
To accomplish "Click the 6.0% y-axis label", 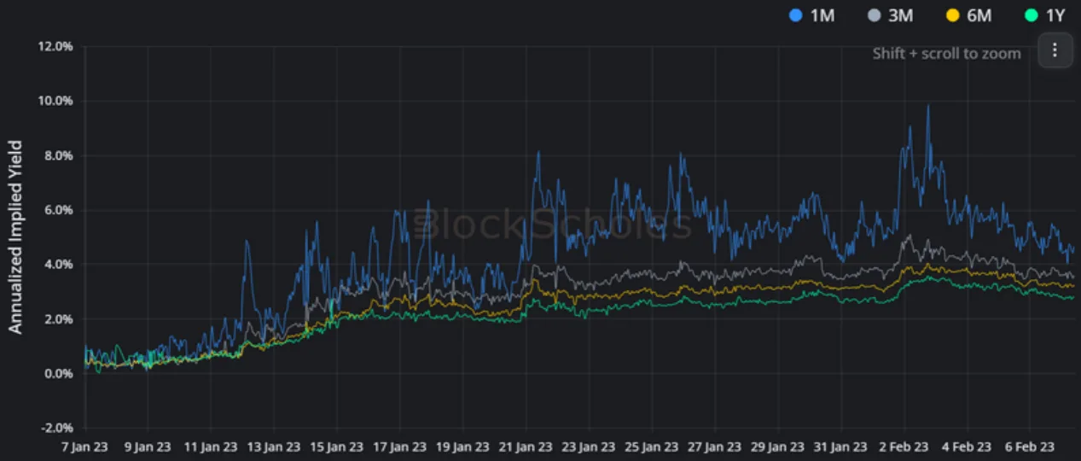I will pyautogui.click(x=58, y=210).
